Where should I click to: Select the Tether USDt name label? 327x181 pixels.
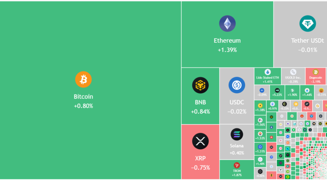[307, 41]
